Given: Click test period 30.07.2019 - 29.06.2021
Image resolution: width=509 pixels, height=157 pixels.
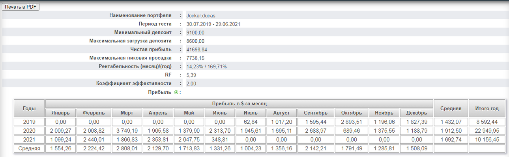Looking at the screenshot, I should [213, 24].
